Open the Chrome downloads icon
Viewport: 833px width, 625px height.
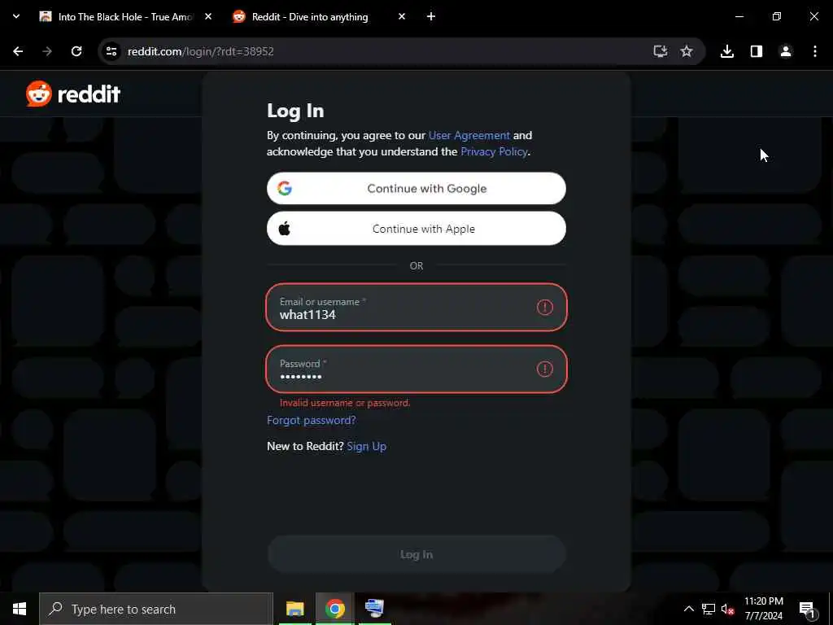coord(726,51)
